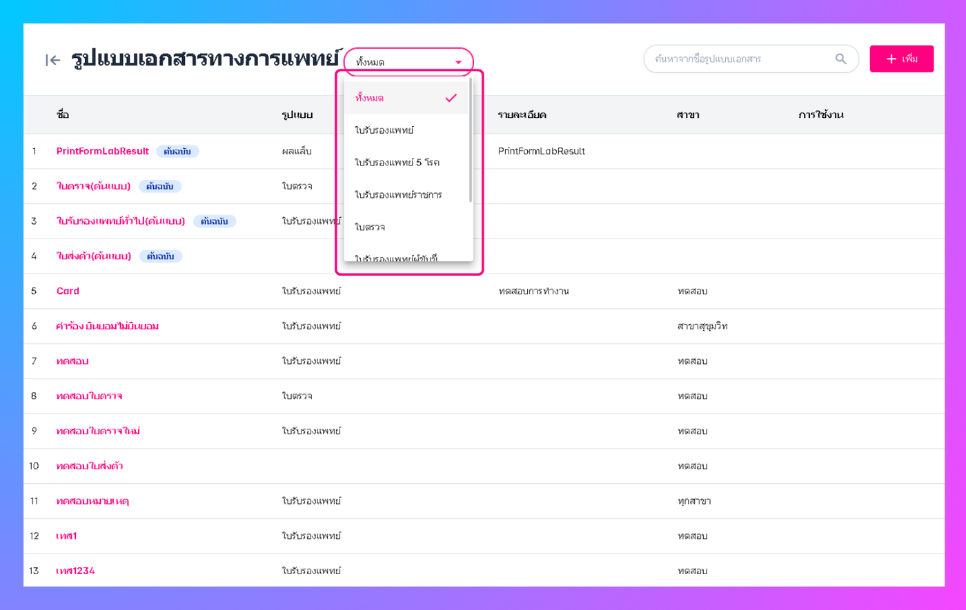The image size is (966, 610).
Task: Click ทุกสาขา branch cell in row 11
Action: (694, 501)
